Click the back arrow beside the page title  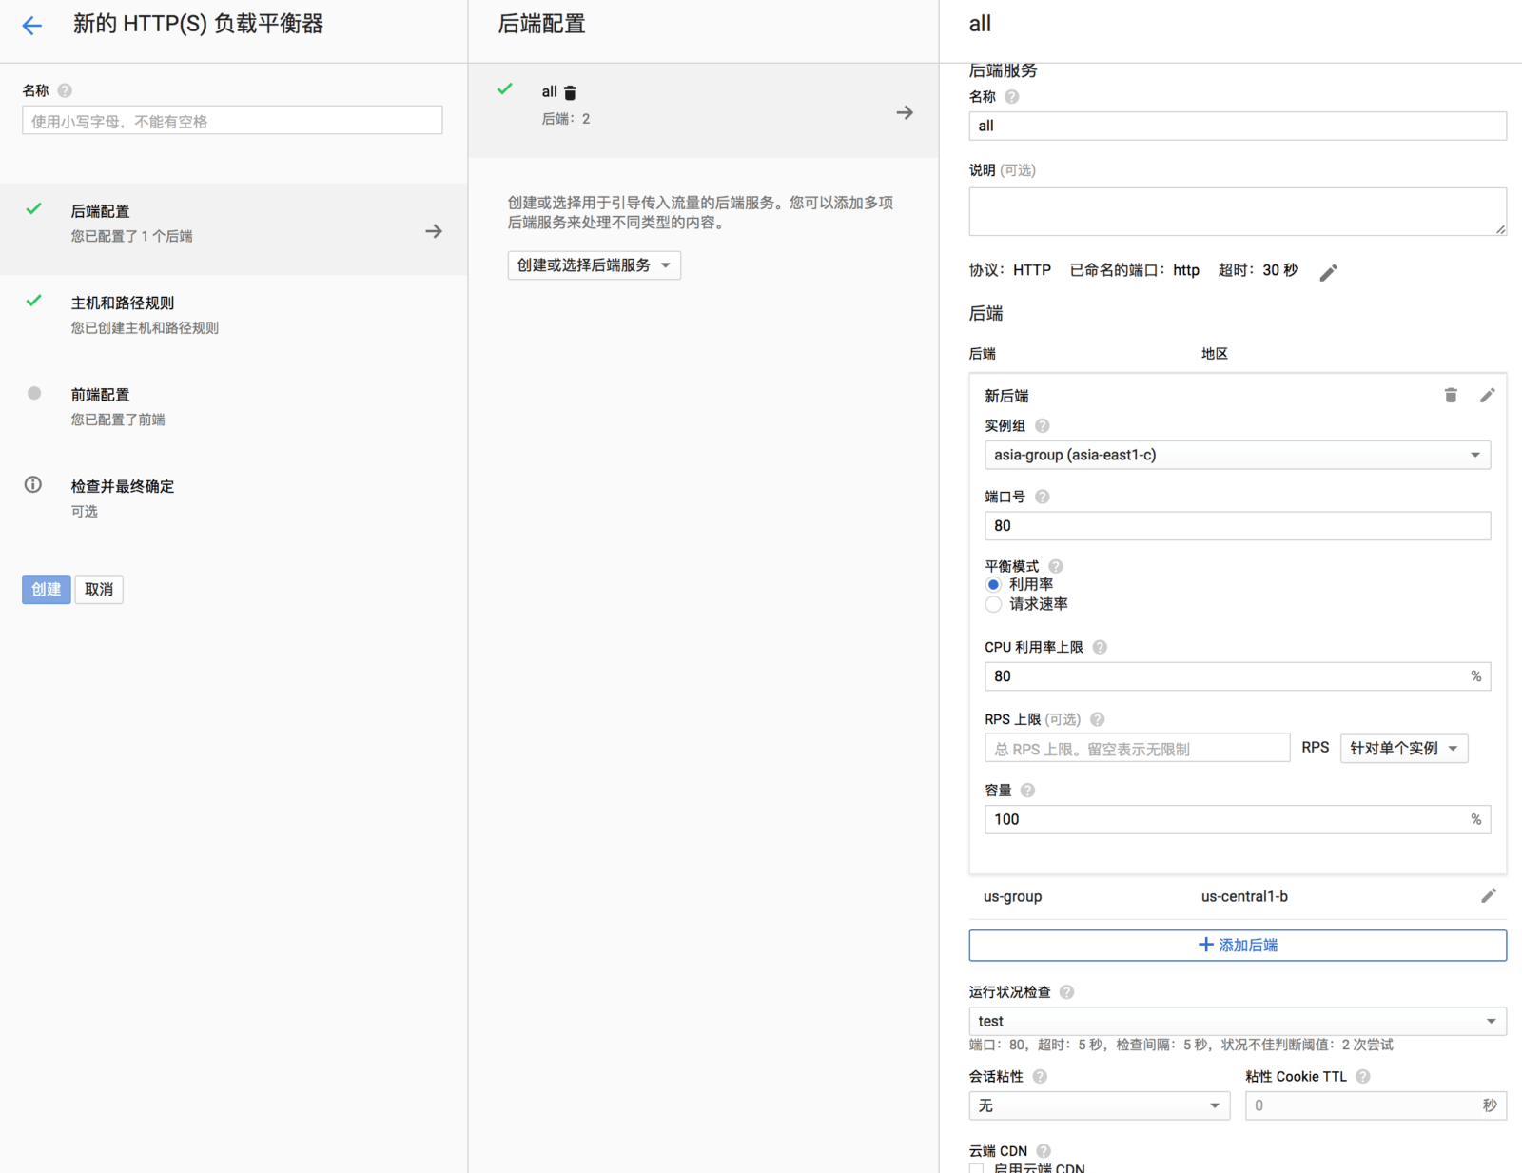click(32, 26)
